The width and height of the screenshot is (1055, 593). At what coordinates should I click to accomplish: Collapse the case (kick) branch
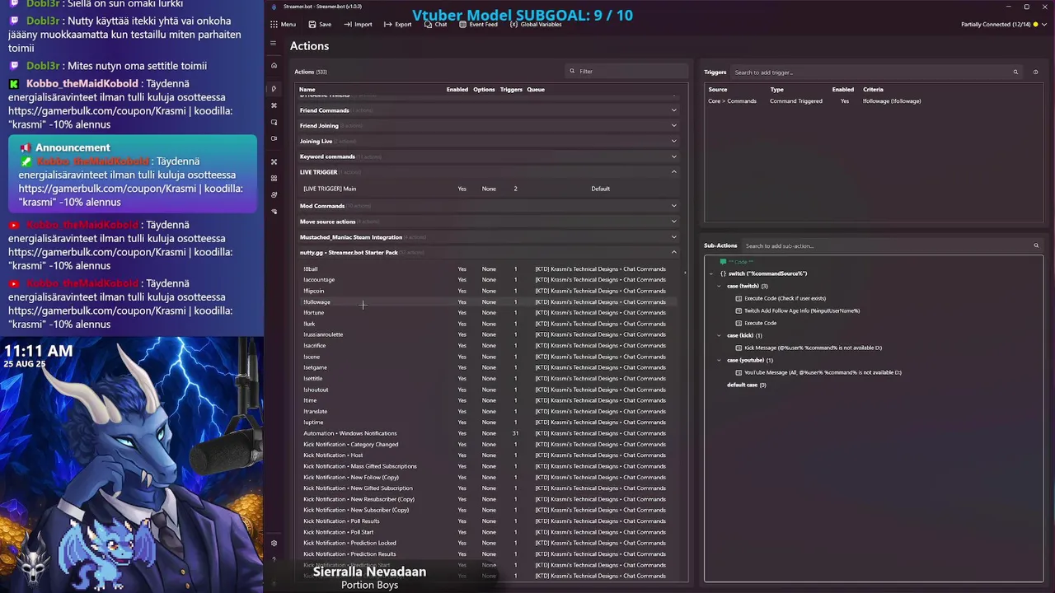pos(719,335)
